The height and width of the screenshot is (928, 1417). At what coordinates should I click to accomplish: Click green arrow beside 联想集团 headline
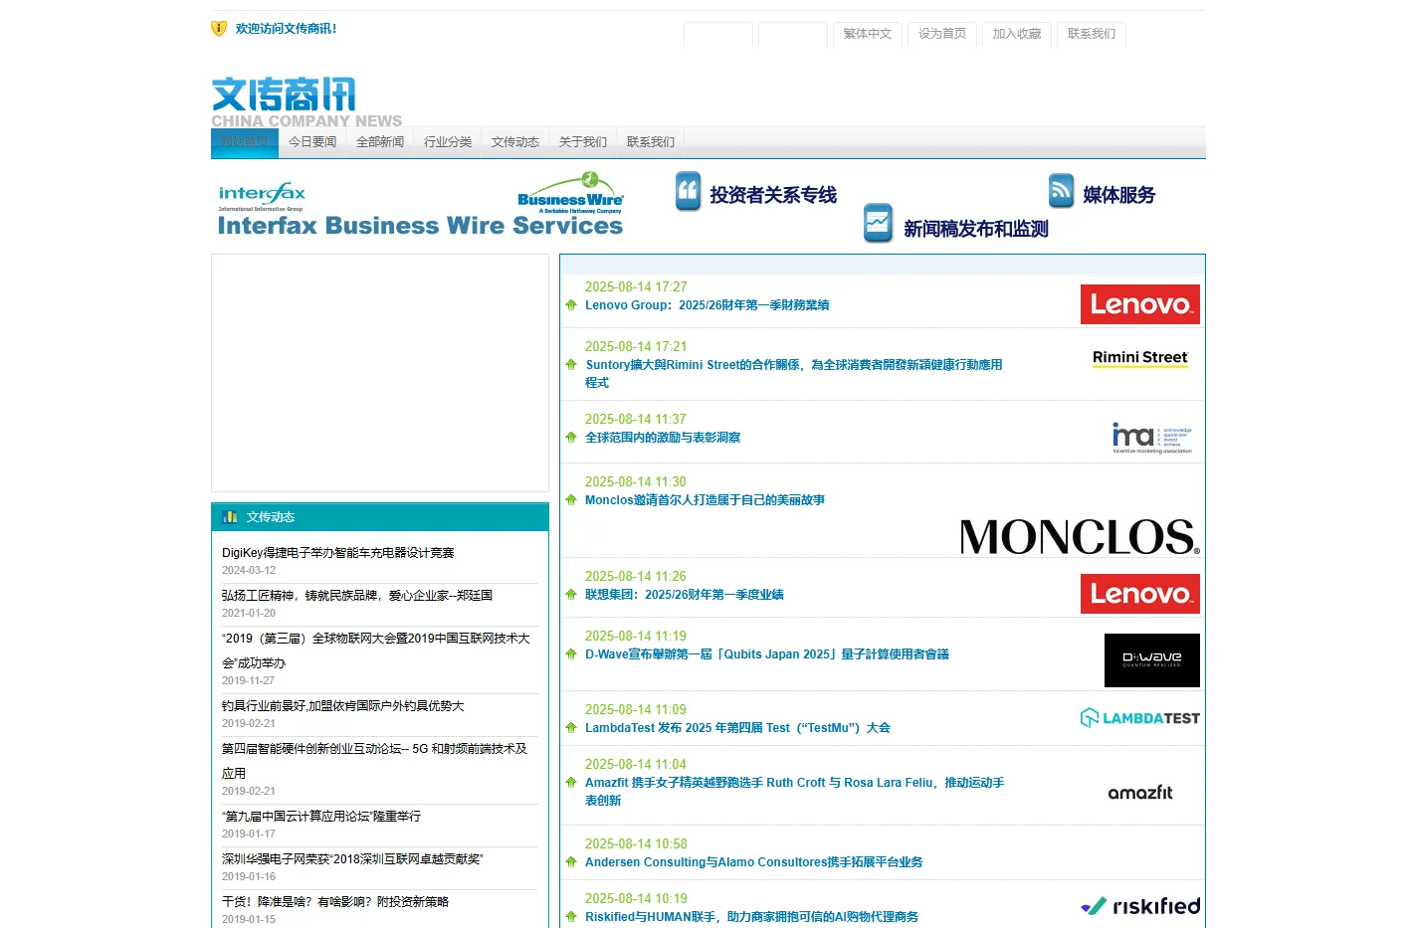pos(571,595)
